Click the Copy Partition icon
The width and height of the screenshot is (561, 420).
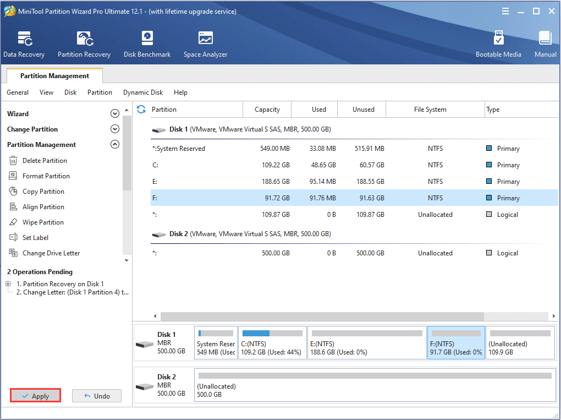point(13,191)
